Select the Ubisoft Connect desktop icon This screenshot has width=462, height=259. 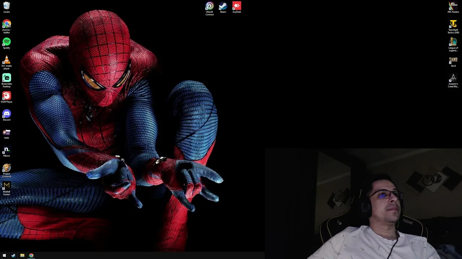click(x=209, y=9)
